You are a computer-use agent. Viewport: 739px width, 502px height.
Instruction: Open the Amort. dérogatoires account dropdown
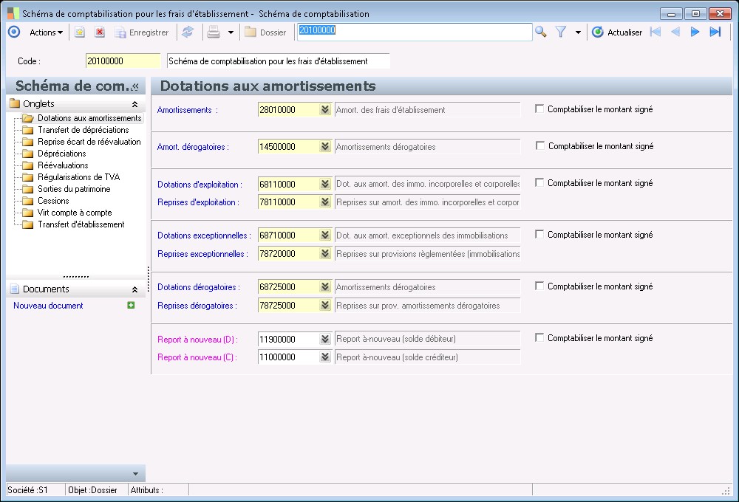[x=324, y=147]
